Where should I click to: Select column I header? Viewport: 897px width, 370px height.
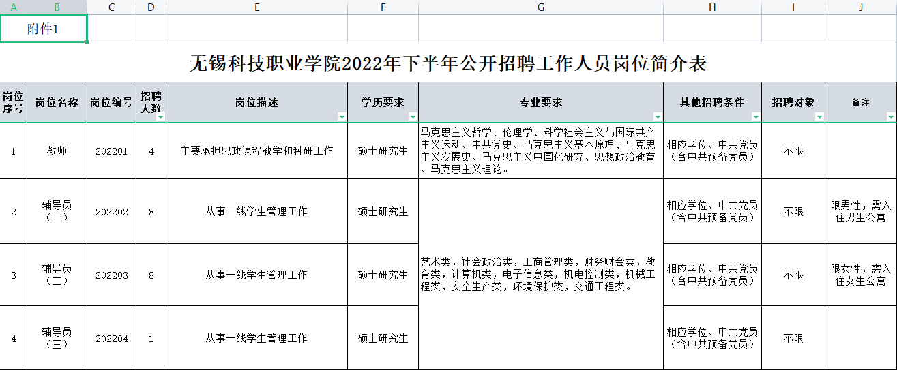pyautogui.click(x=793, y=7)
